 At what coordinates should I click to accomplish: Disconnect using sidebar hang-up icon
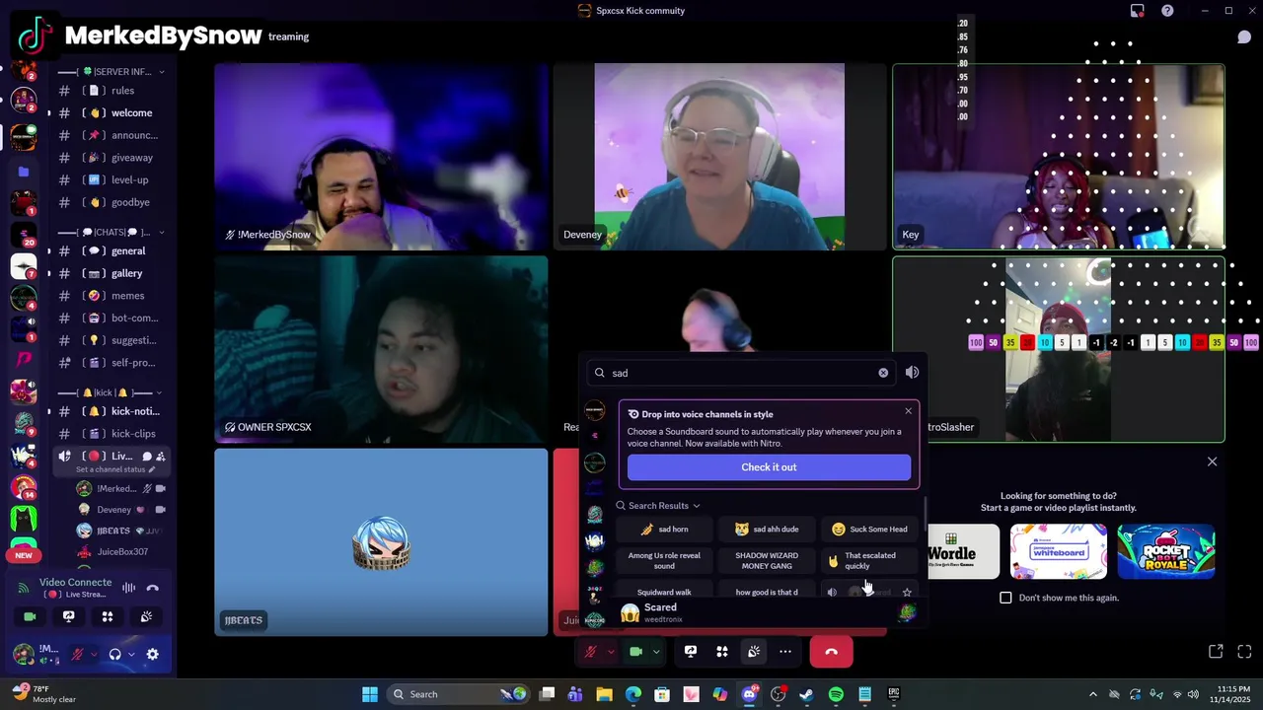153,588
